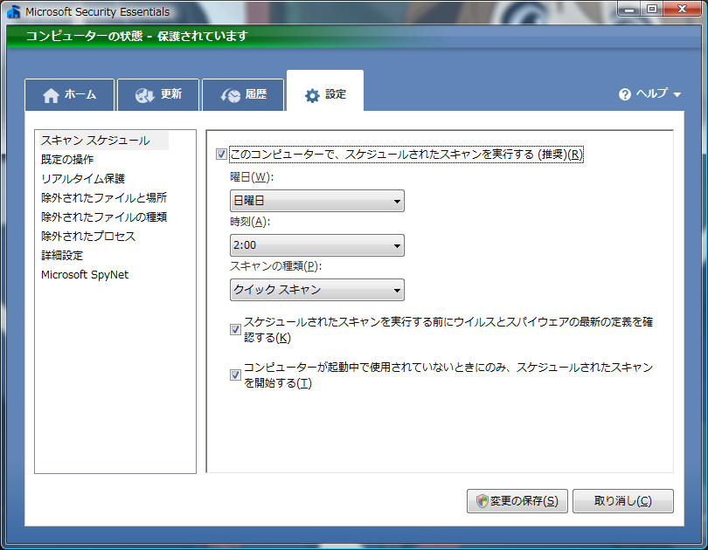Select 除外されたプロセス in the list
The width and height of the screenshot is (708, 550).
(88, 237)
